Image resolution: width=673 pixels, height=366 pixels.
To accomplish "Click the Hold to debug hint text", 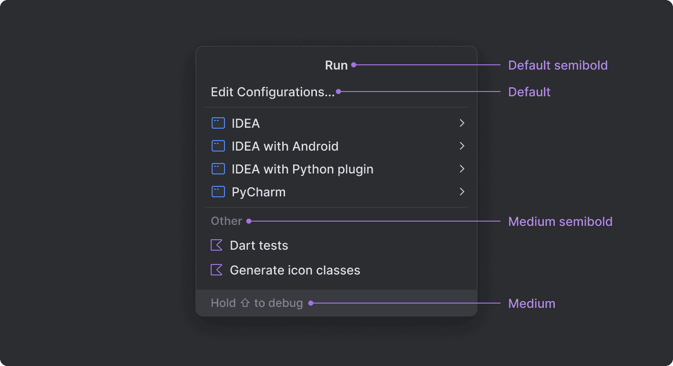I will click(257, 303).
